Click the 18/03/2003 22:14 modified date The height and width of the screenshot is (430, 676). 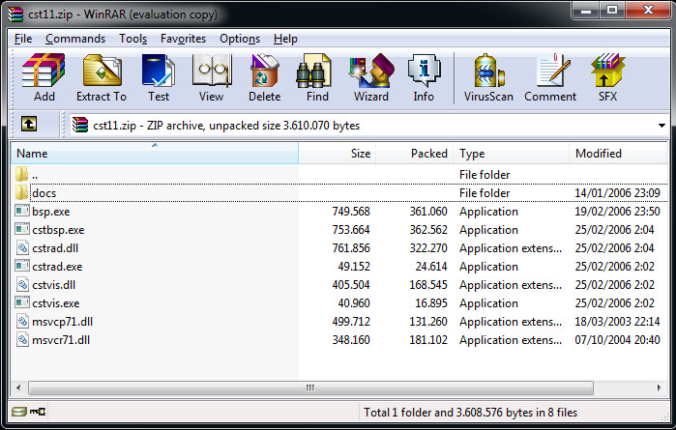coord(617,322)
